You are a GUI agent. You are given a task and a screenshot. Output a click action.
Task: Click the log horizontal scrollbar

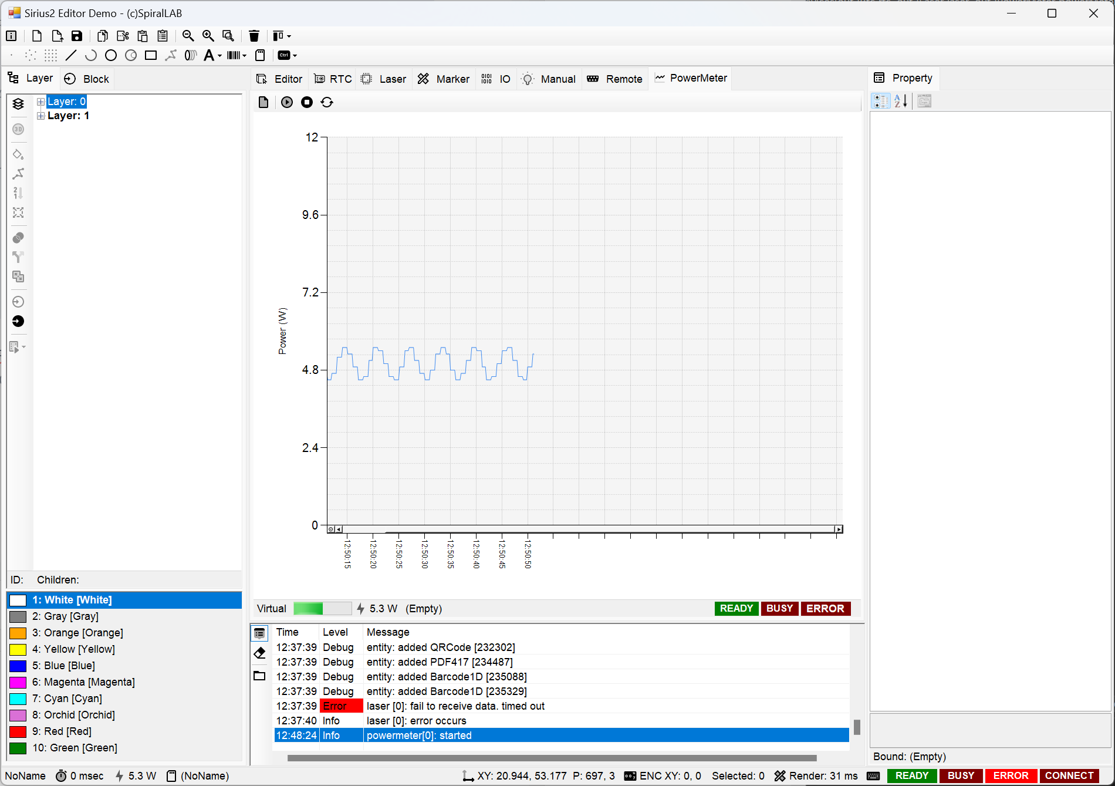click(x=552, y=758)
